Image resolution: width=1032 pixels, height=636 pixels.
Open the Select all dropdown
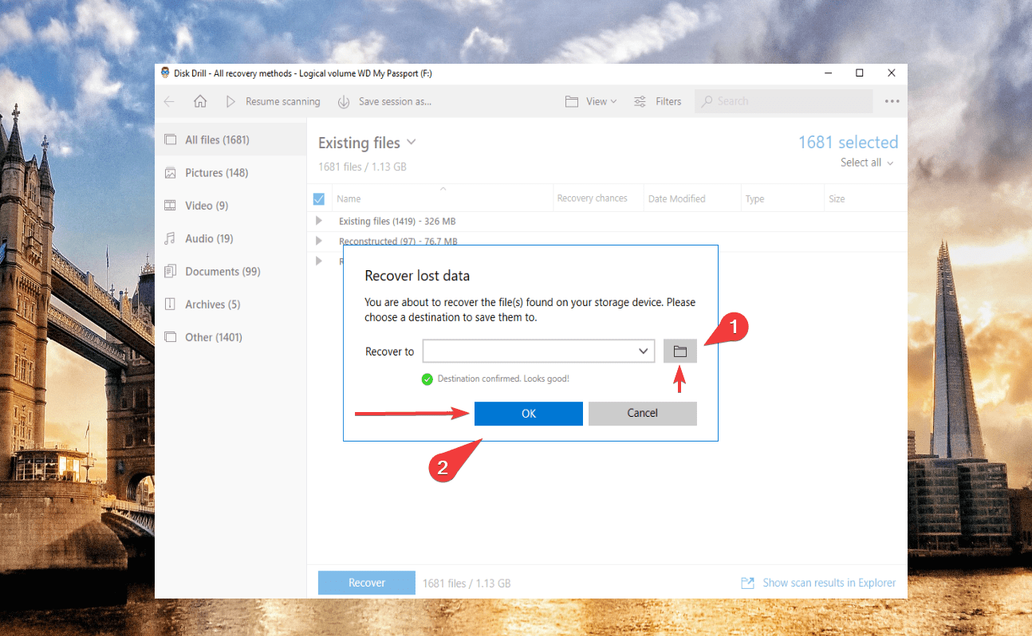click(x=867, y=163)
